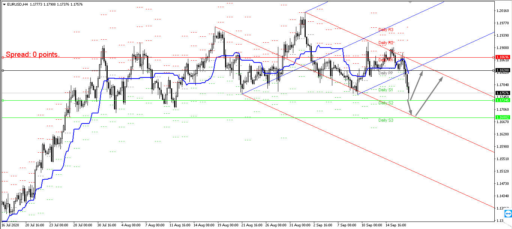Click the 1.20160 price scale value

point(502,11)
